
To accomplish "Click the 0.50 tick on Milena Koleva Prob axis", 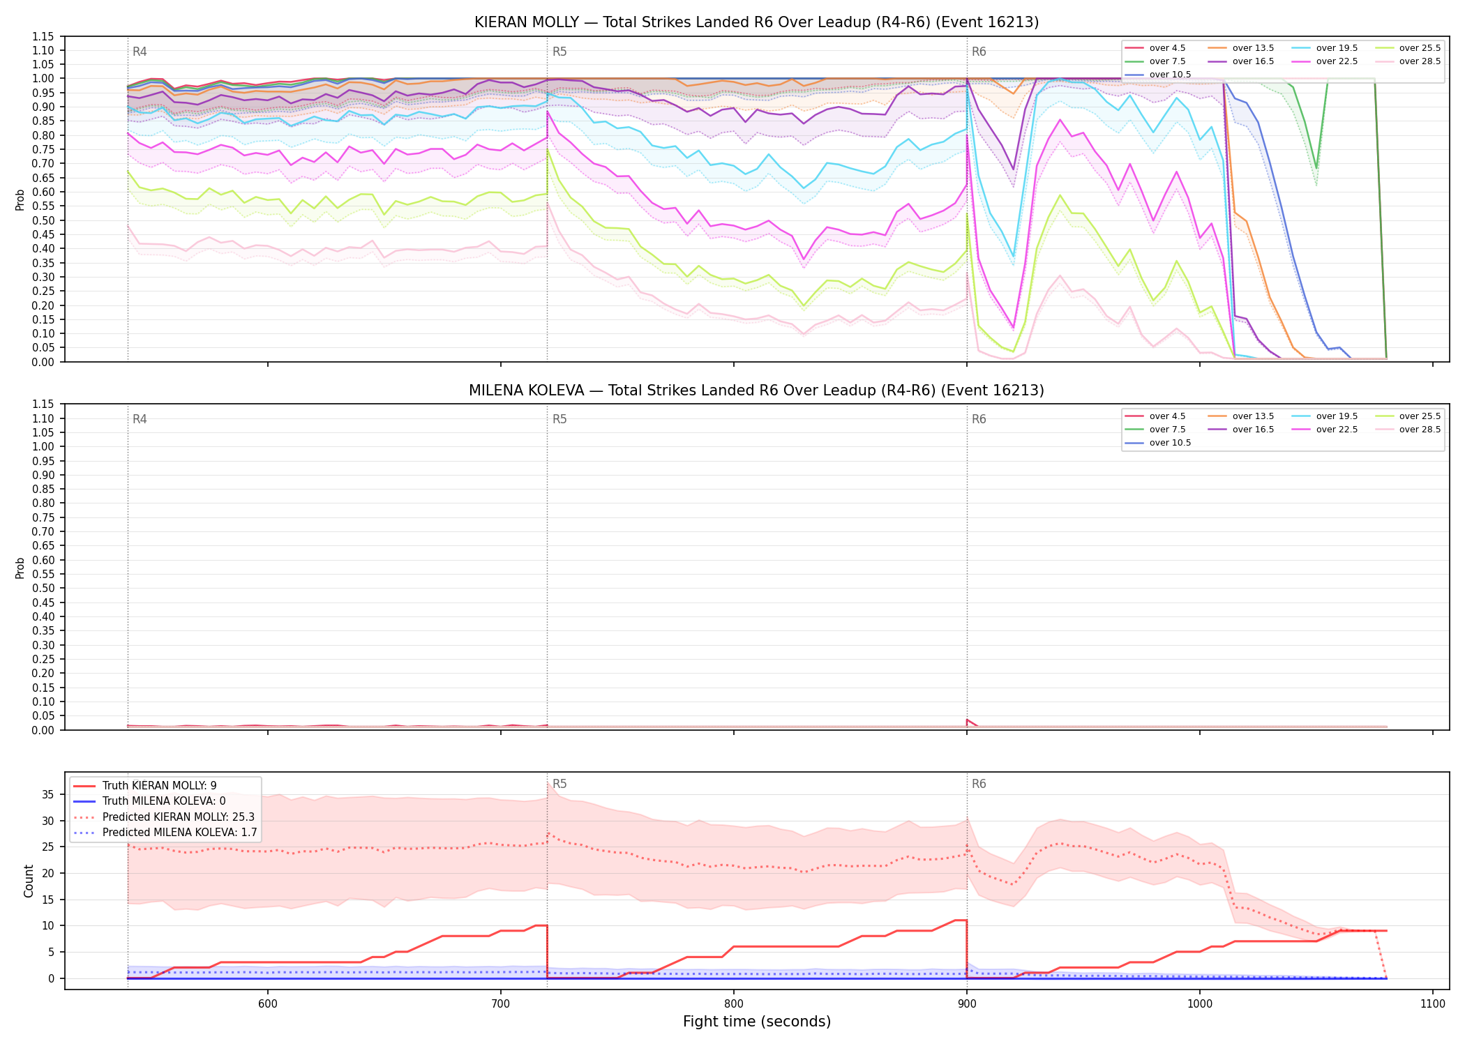I will click(44, 589).
